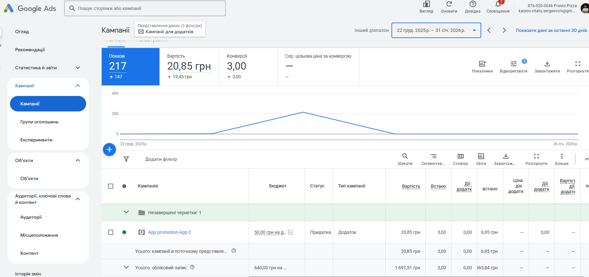Open the Notifications (Сповіщення) bell

point(498,4)
